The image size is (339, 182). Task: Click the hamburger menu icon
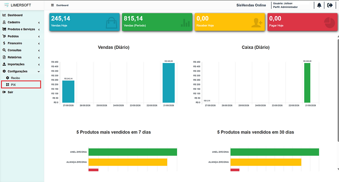(52, 5)
